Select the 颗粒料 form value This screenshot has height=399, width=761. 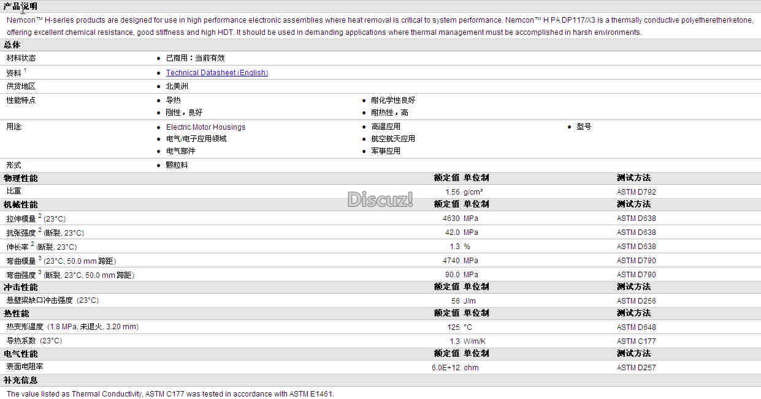point(177,165)
